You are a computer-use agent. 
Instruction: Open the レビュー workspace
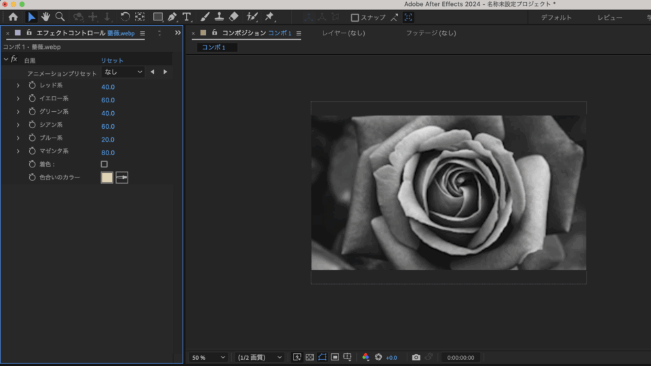pyautogui.click(x=610, y=18)
